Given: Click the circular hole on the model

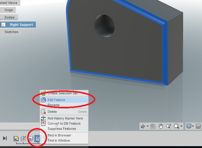Looking at the screenshot, I should click(x=104, y=26).
